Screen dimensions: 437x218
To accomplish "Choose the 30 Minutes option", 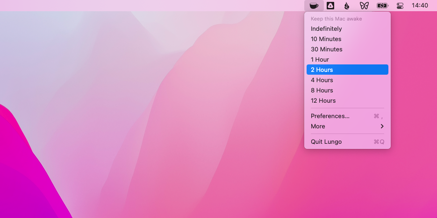I will coord(347,49).
